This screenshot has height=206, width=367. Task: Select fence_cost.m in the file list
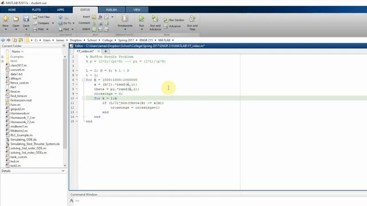[19, 82]
